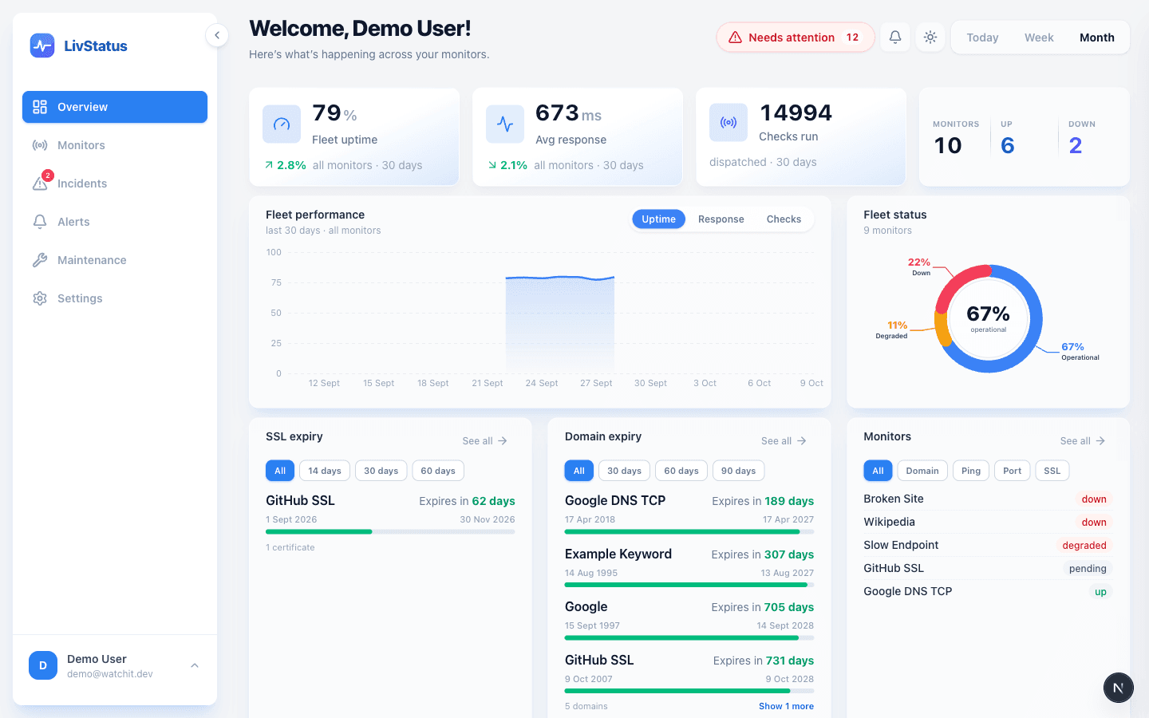Click the Maintenance wrench icon

pos(40,260)
